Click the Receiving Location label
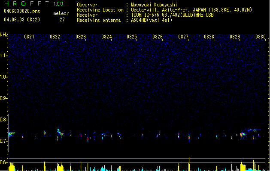This screenshot has height=171, width=270. (x=100, y=10)
